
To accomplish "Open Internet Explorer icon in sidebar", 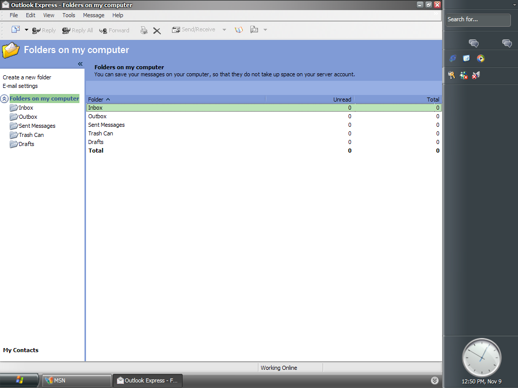I will tap(453, 59).
